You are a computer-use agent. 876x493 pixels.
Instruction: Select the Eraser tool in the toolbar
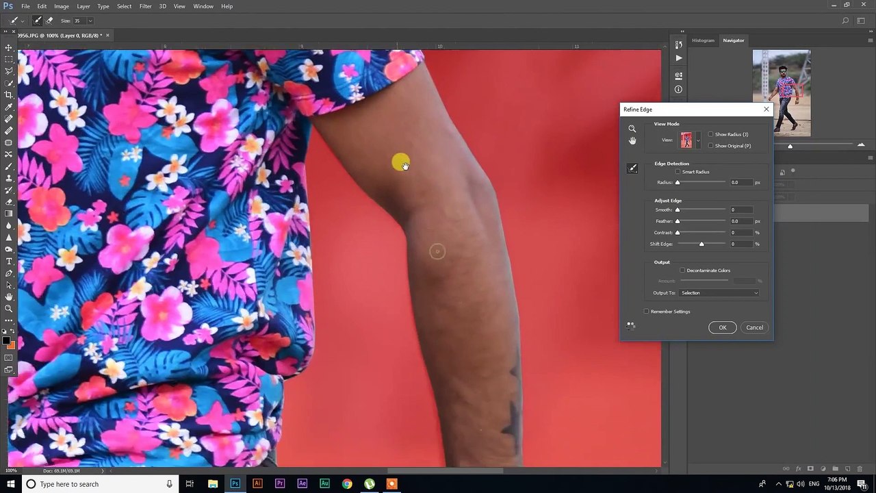[9, 202]
